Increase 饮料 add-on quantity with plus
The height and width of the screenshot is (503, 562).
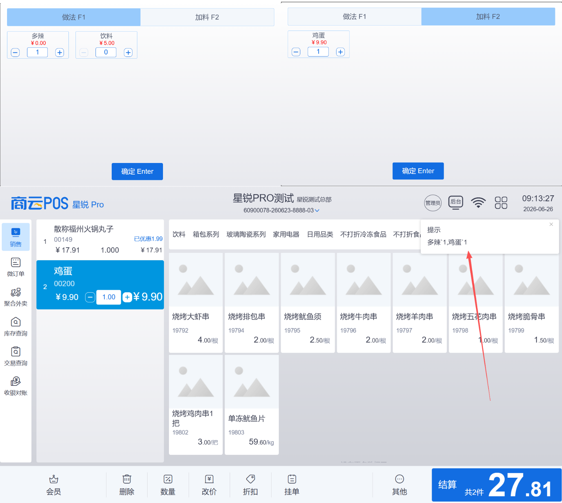(128, 53)
